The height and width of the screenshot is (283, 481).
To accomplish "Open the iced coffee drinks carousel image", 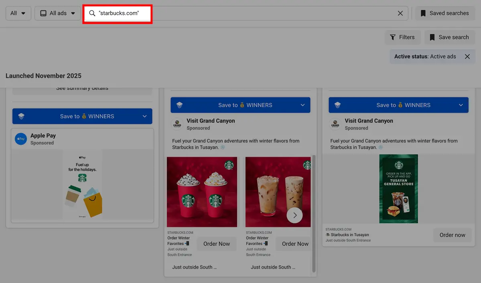I will (278, 192).
